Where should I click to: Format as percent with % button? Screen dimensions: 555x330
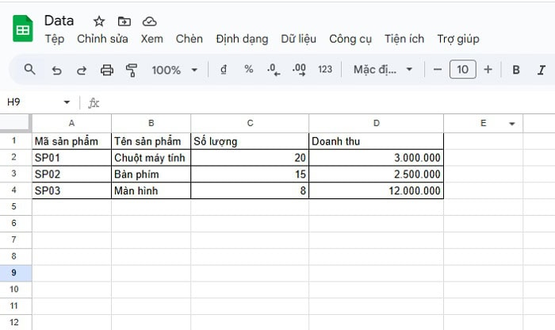pos(248,70)
